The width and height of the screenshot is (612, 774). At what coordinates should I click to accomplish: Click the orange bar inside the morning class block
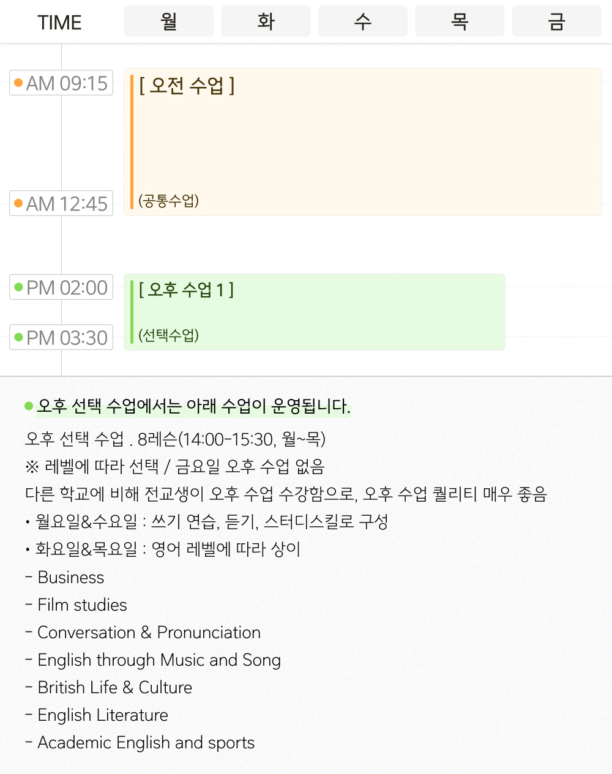coord(133,141)
